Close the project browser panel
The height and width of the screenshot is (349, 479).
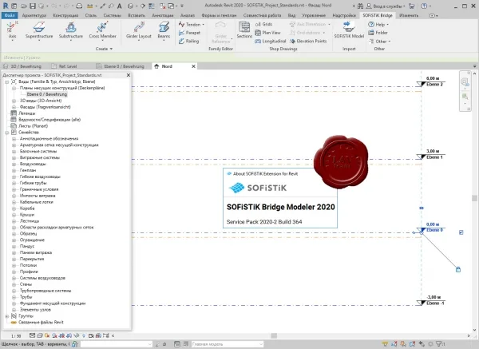pos(129,75)
